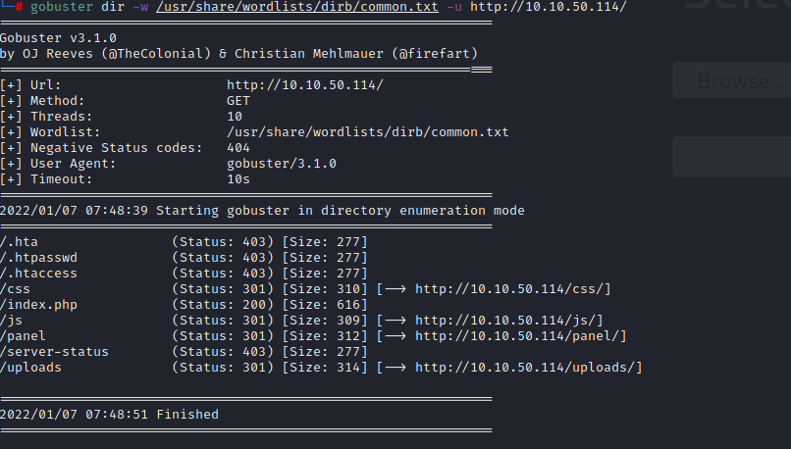Open the js redirect URL
This screenshot has height=449, width=791.
click(509, 321)
